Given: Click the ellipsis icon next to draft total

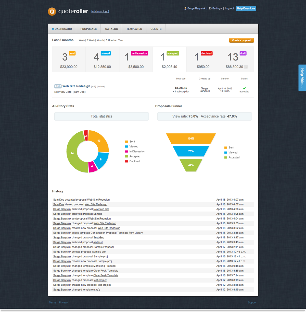Looking at the screenshot, I should 246,67.
